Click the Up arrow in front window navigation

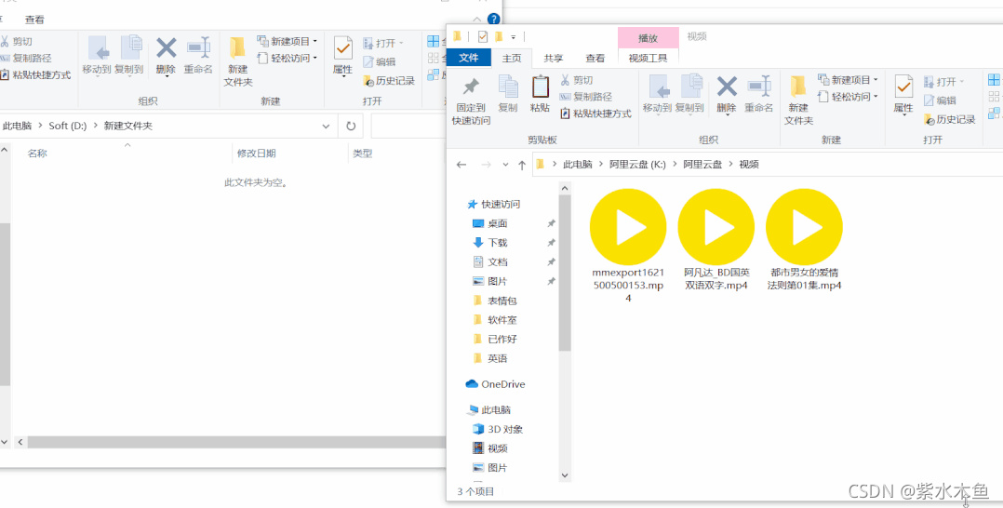[522, 165]
